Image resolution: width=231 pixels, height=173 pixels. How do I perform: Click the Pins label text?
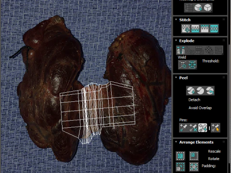[183, 120]
